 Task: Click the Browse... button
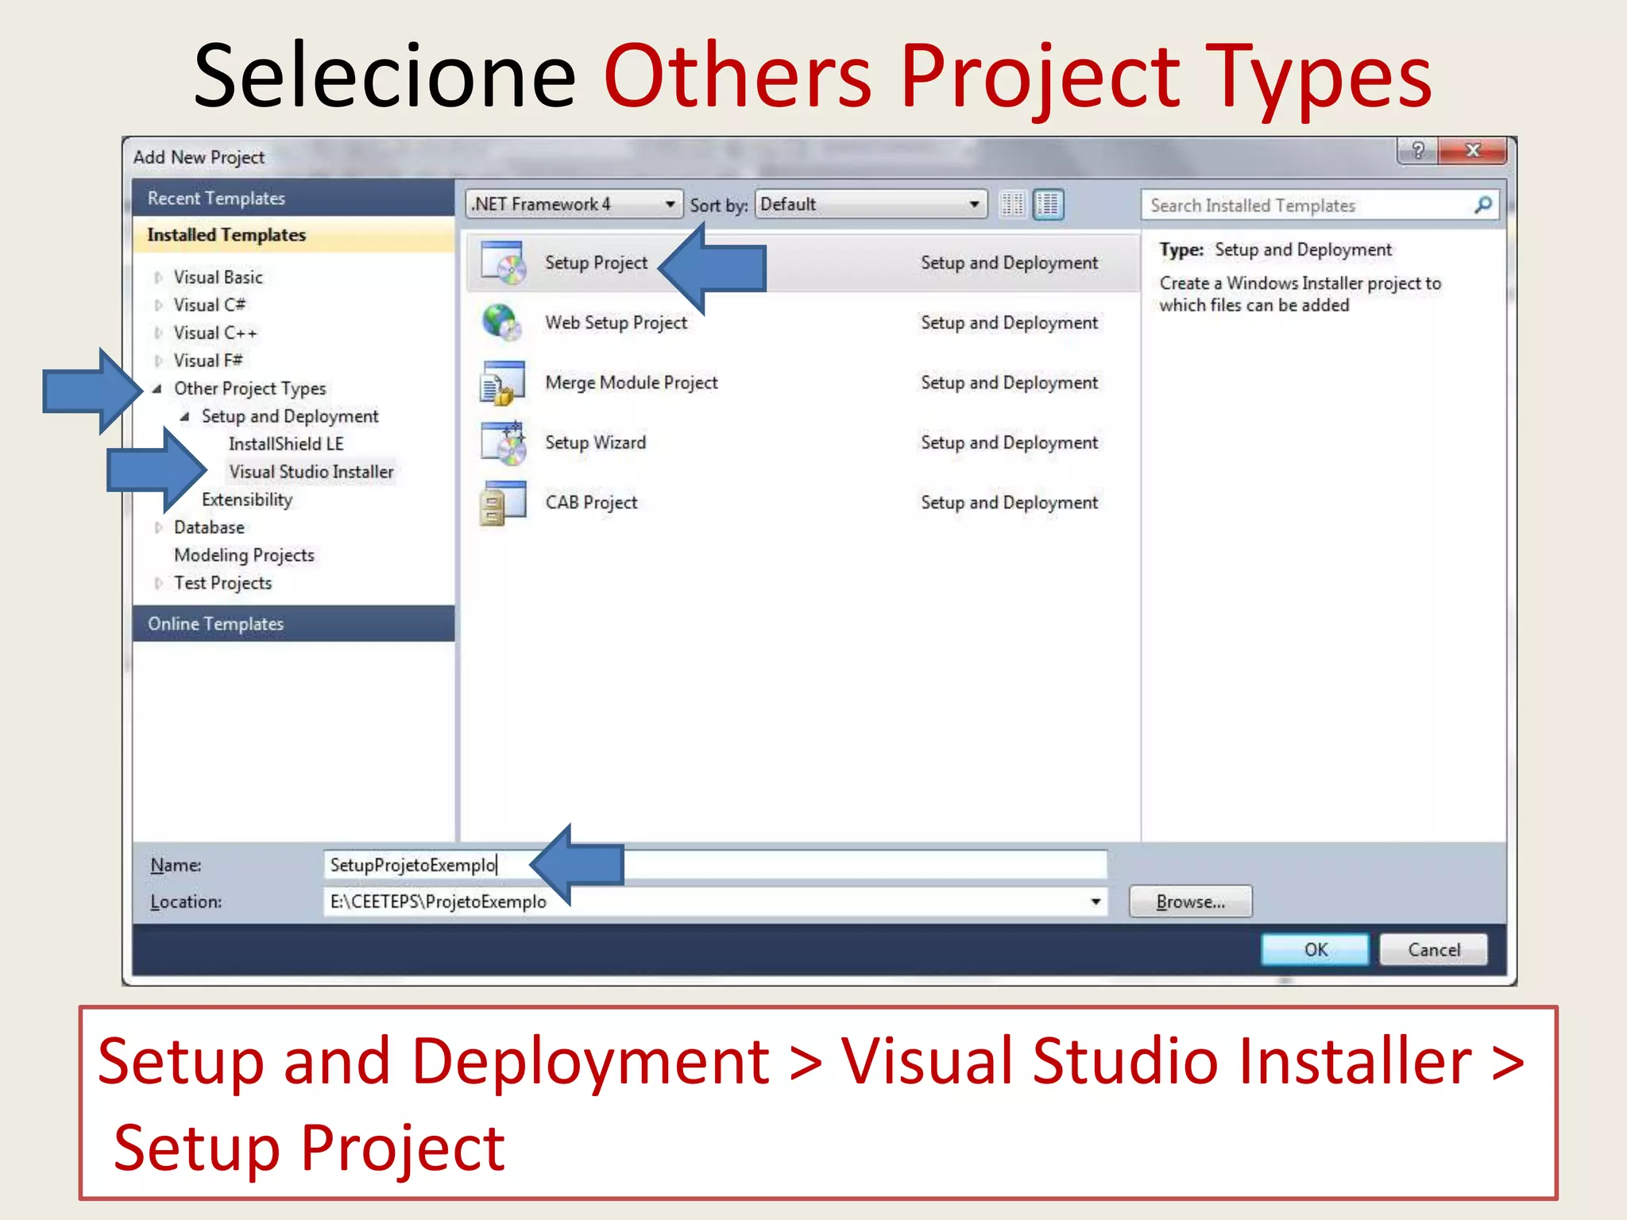click(x=1191, y=901)
